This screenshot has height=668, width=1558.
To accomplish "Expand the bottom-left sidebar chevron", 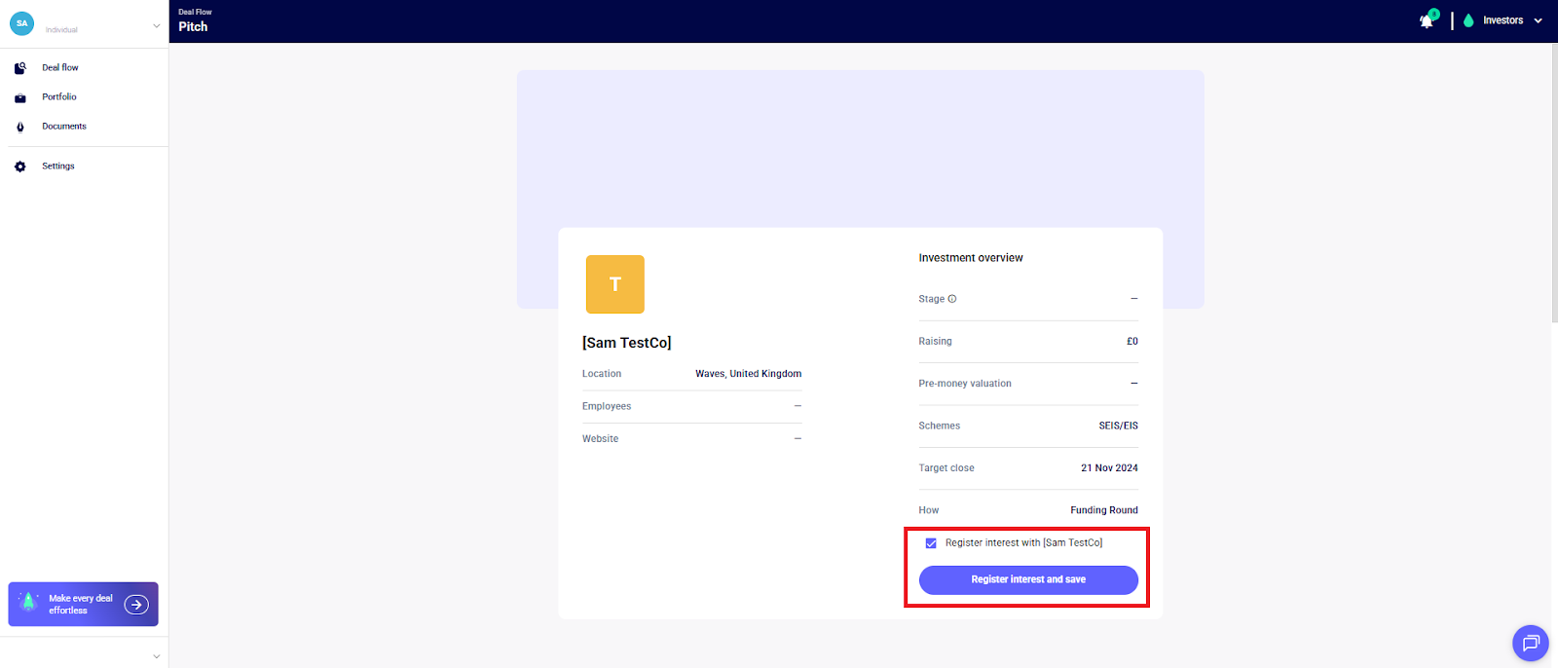I will [156, 656].
